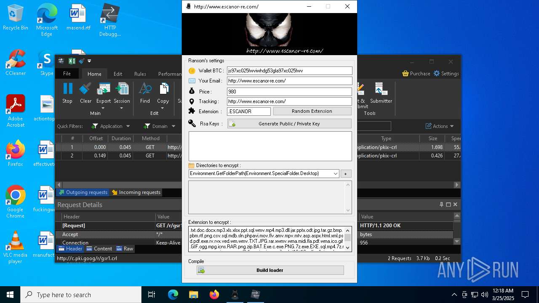Switch to the Home ribbon tab

(94, 74)
